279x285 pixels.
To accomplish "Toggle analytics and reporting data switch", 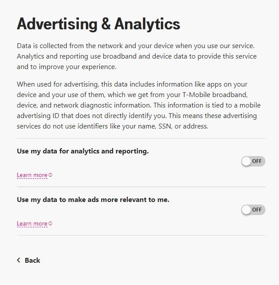I will (x=253, y=161).
